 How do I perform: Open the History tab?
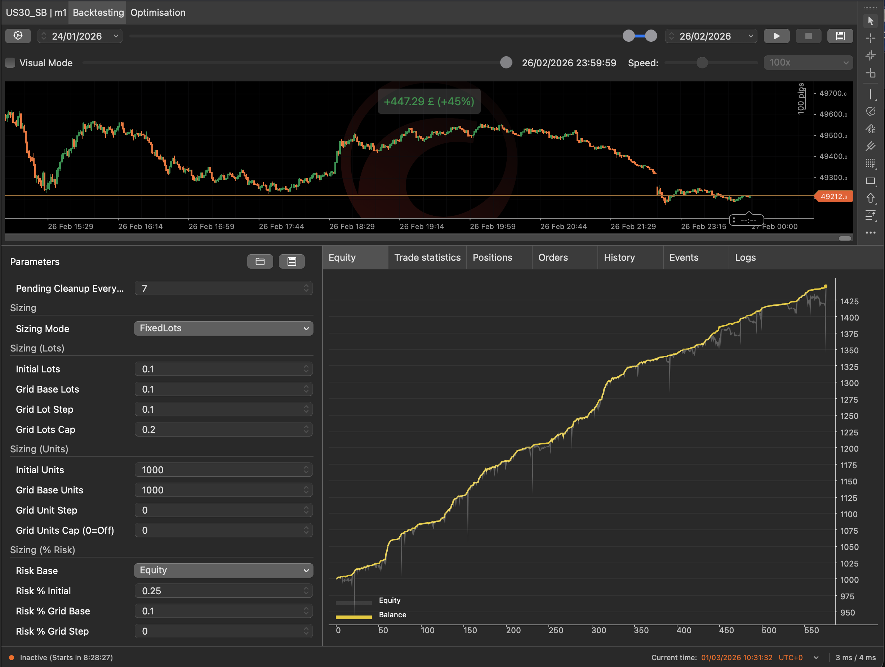click(x=619, y=258)
